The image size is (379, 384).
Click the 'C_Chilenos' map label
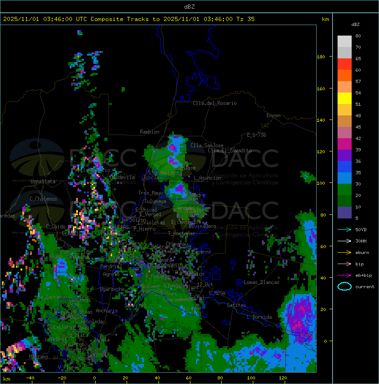(43, 199)
